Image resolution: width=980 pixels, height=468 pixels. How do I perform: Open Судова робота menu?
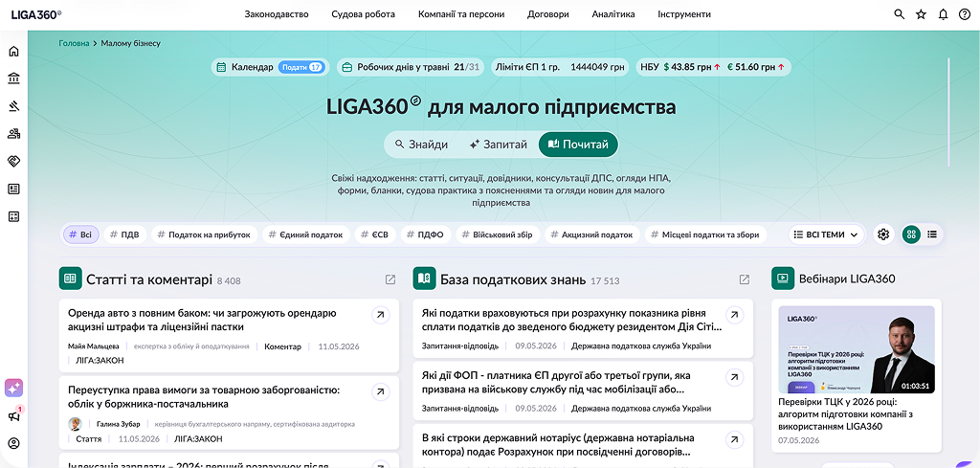(x=363, y=14)
